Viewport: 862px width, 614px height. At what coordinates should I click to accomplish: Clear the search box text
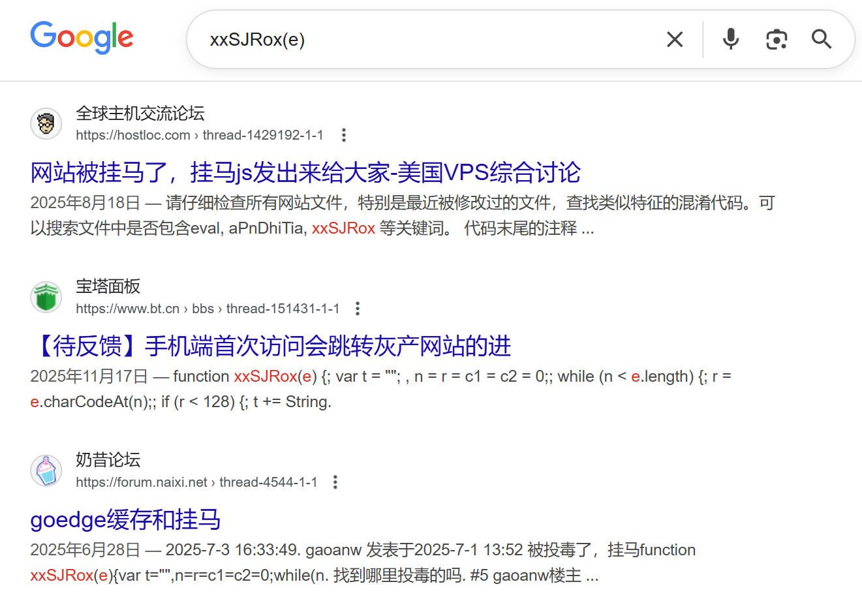[x=675, y=40]
